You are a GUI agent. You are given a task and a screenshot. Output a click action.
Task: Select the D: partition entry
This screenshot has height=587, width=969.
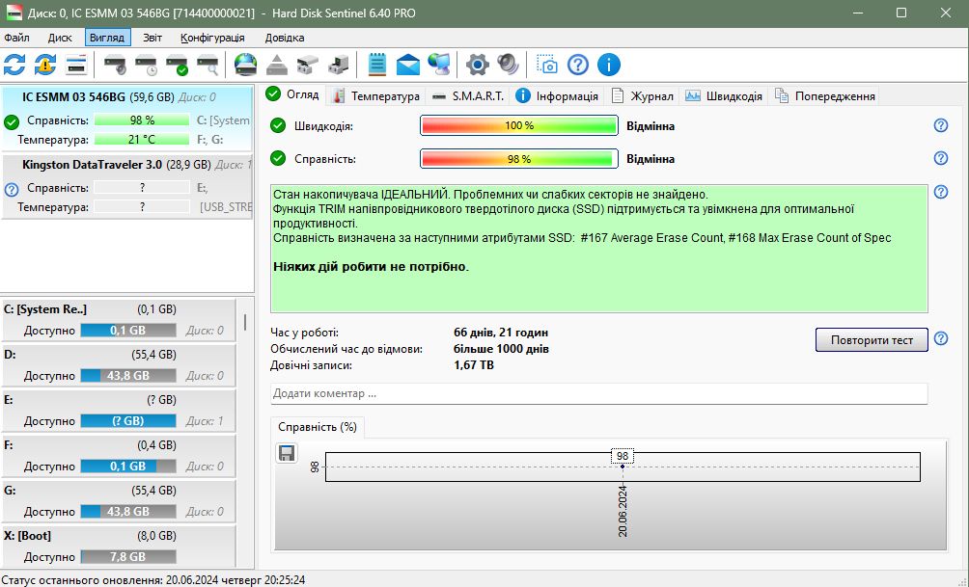(x=119, y=365)
